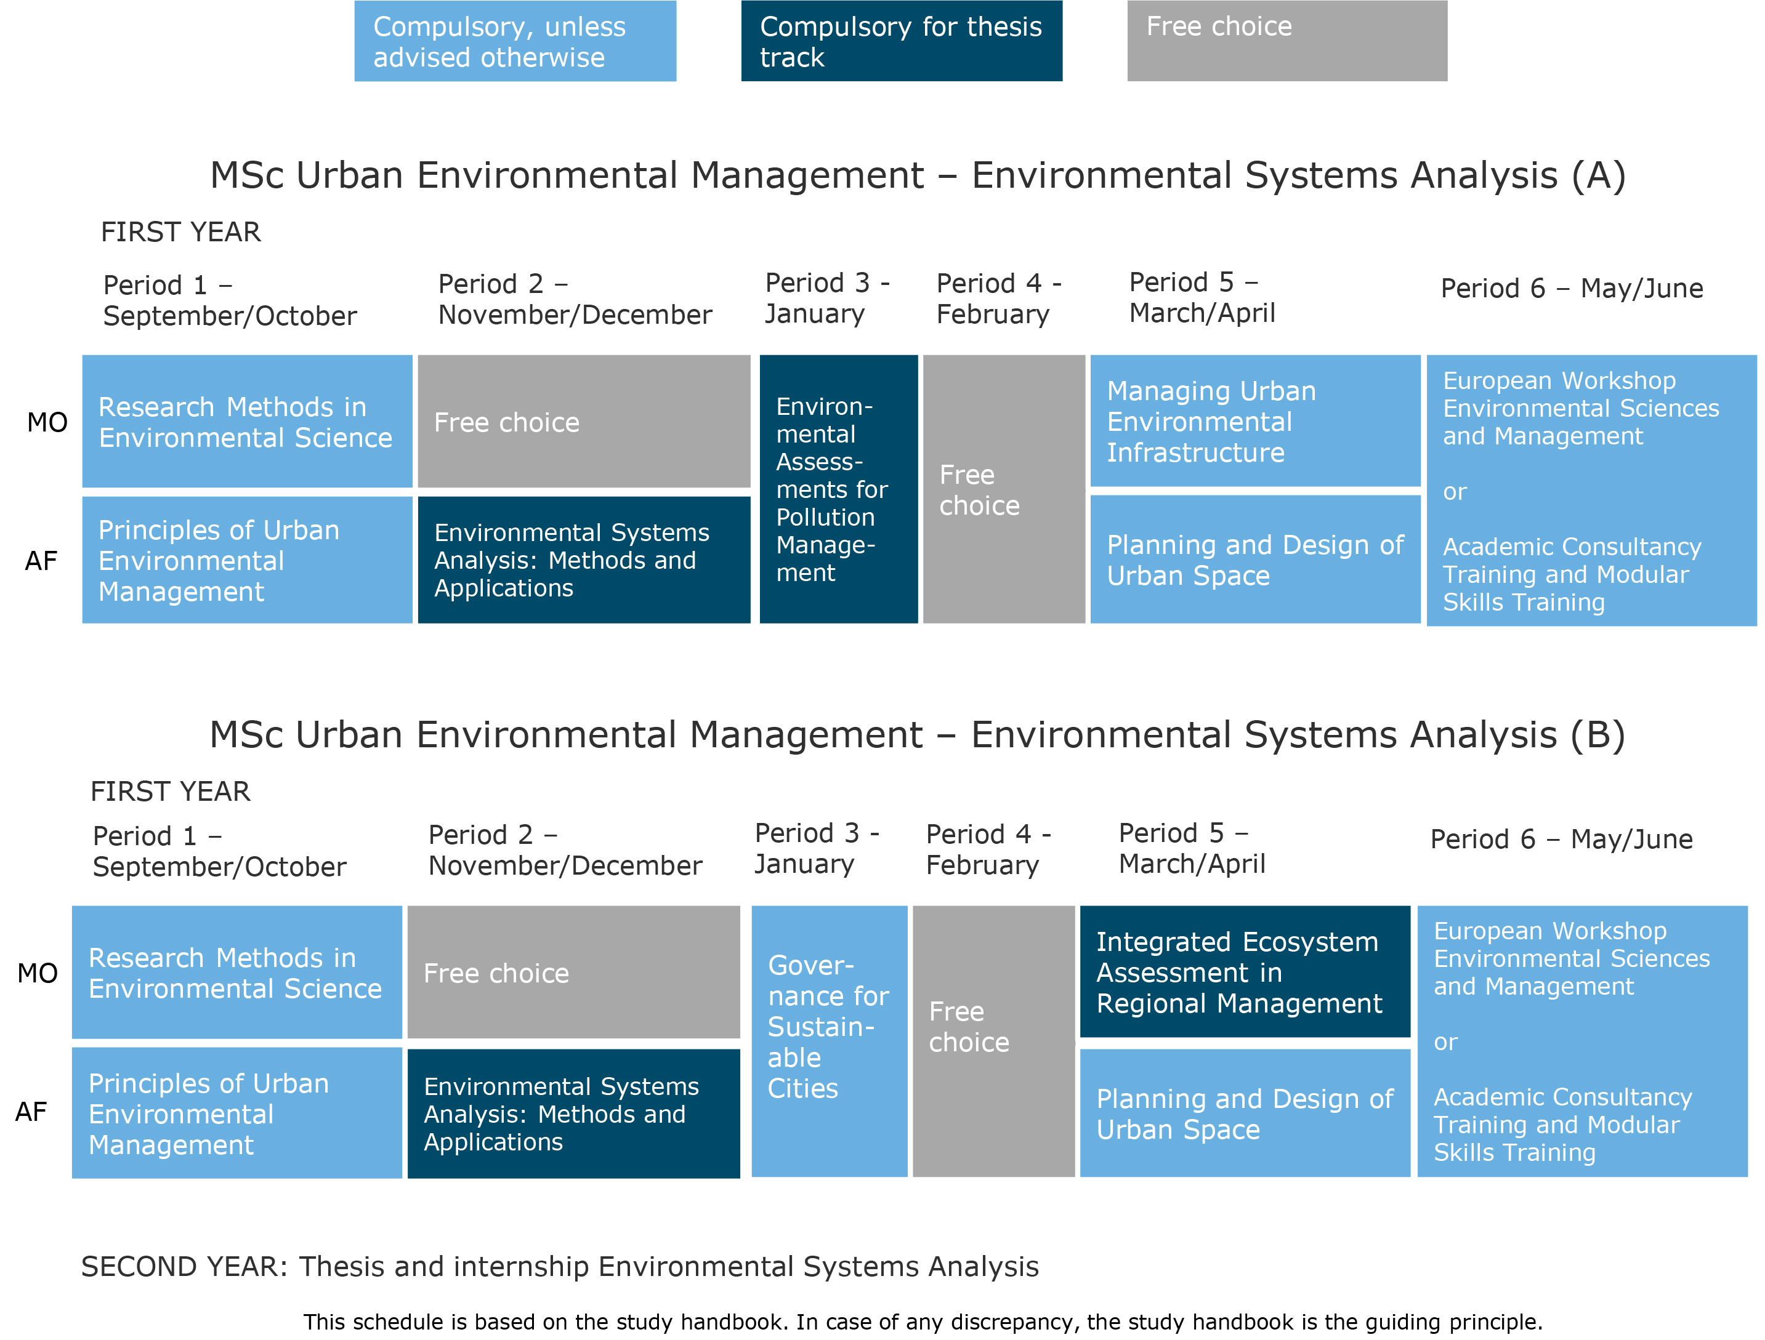
Task: Select 'Principles of Urban Environmental Management' block, schedule B
Action: (237, 1113)
